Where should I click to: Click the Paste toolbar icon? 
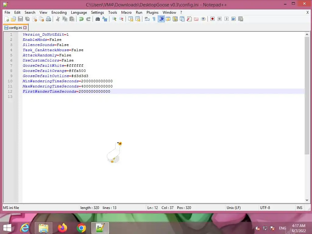72,19
